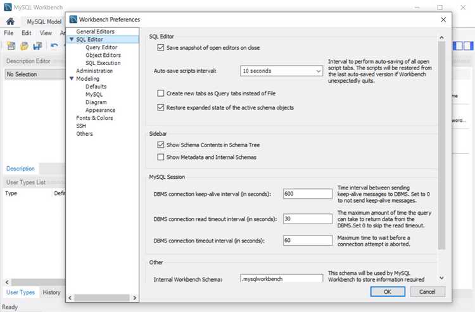Open the No Selection dropdown in Description Editor
Image resolution: width=475 pixels, height=312 pixels.
tap(35, 75)
